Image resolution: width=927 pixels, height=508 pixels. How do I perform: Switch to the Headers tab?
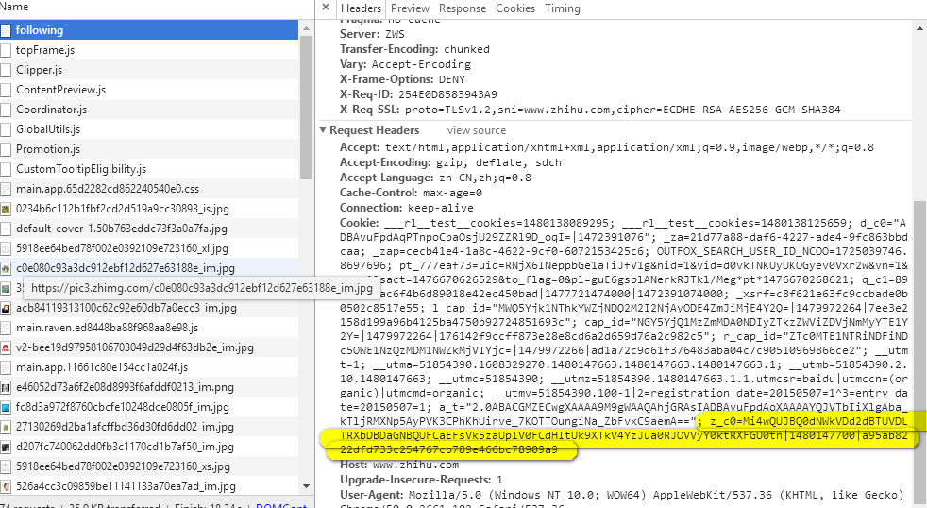point(361,8)
